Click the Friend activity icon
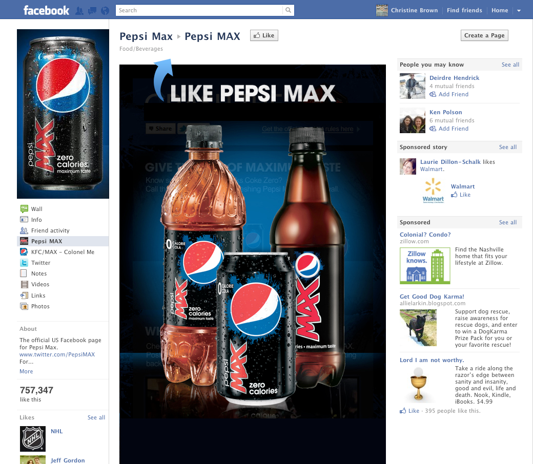The width and height of the screenshot is (533, 464). (x=24, y=230)
